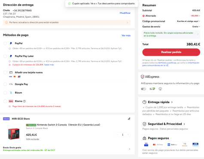Viewport: 204px width, 159px height.
Task: Select Bizum radio button
Action: [x=5, y=93]
